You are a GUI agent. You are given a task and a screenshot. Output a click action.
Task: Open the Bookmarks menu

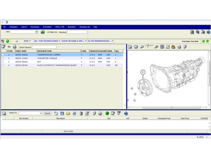pos(35,27)
